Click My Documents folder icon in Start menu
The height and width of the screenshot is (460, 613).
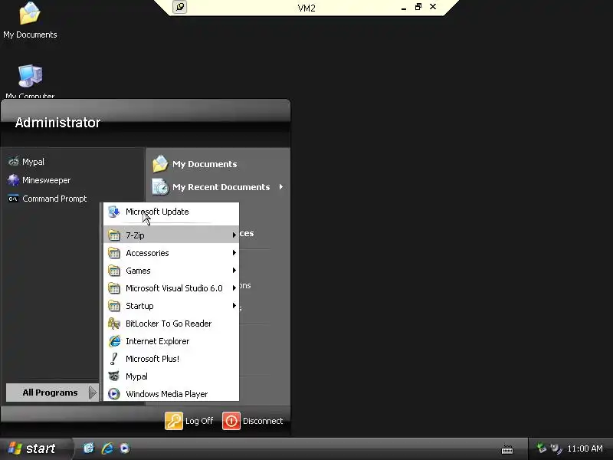point(160,164)
